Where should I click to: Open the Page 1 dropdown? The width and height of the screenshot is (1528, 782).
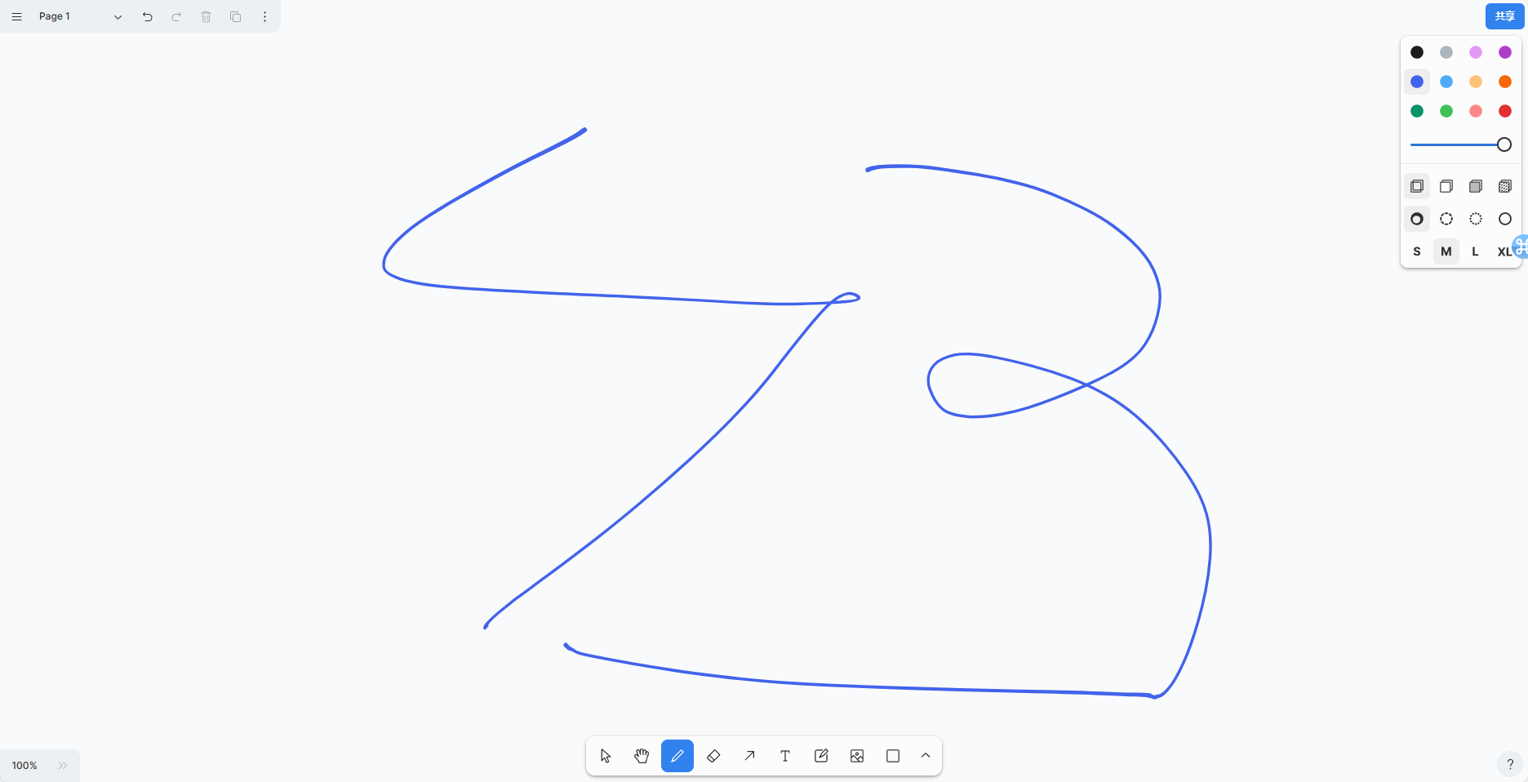tap(118, 16)
